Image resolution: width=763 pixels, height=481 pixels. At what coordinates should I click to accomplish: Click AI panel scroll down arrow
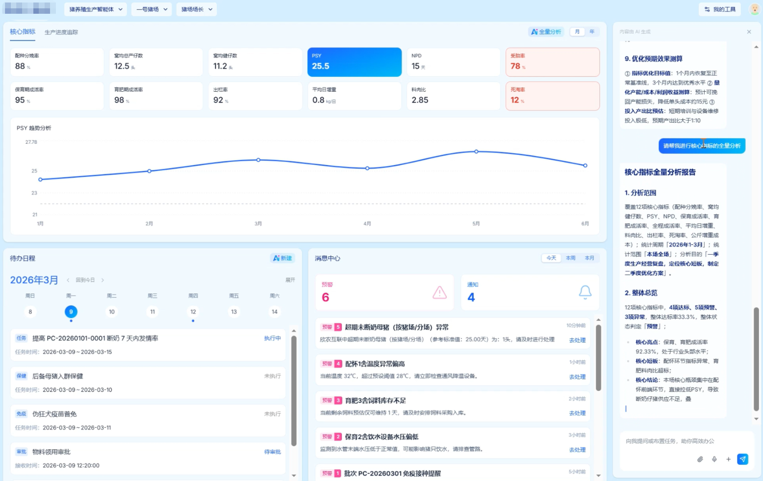coord(756,419)
